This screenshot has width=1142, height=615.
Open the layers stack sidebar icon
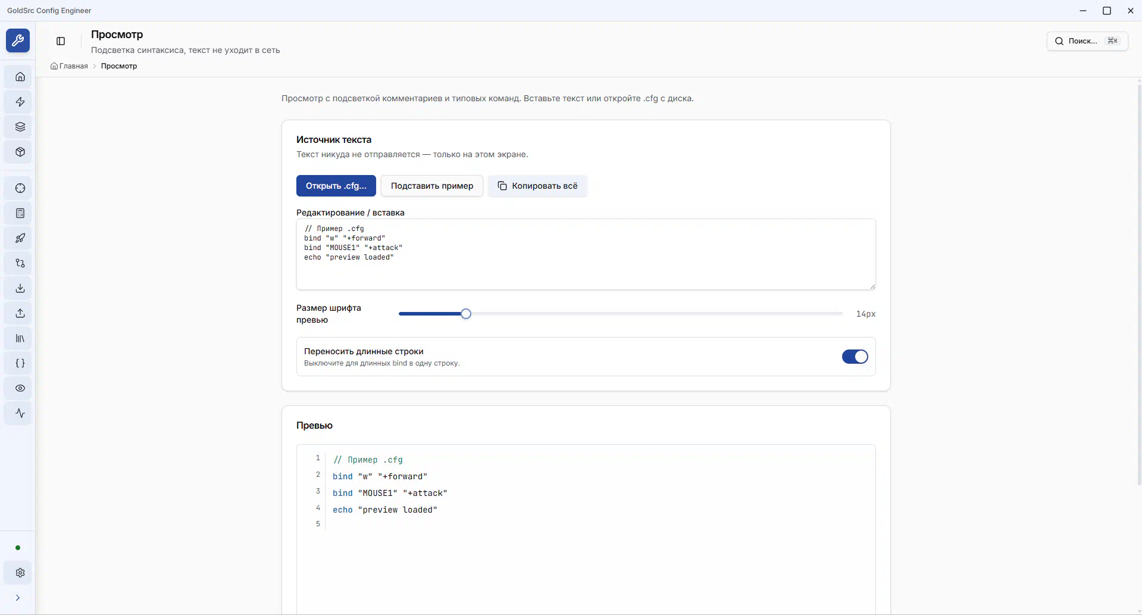click(x=20, y=127)
